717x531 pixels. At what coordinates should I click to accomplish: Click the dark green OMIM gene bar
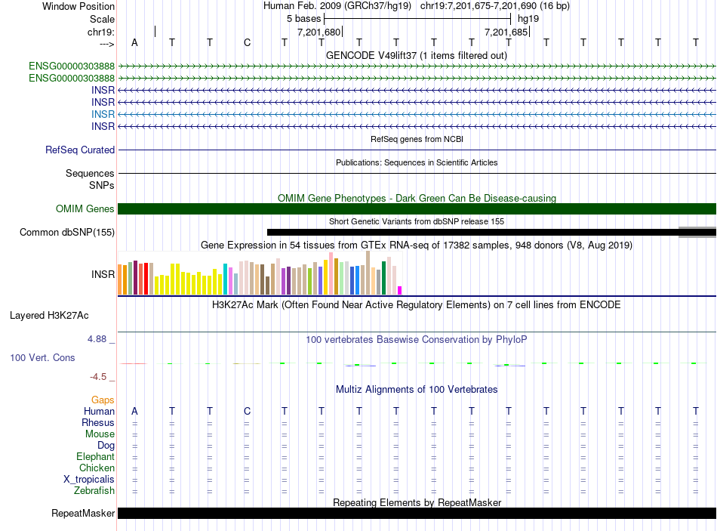417,209
